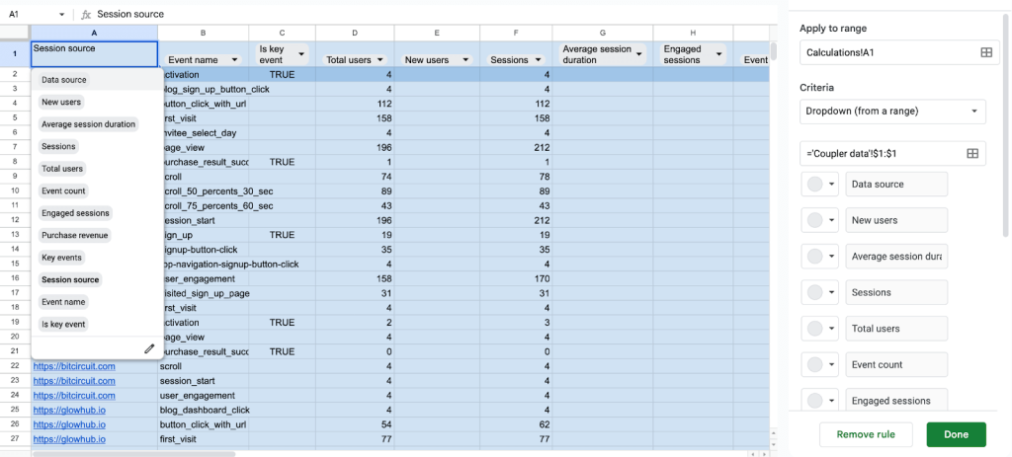
Task: Click the Remove rule button
Action: point(866,434)
